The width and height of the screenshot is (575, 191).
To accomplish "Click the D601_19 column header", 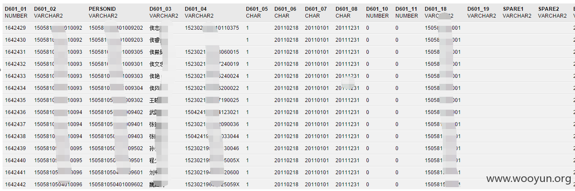I will pos(478,9).
